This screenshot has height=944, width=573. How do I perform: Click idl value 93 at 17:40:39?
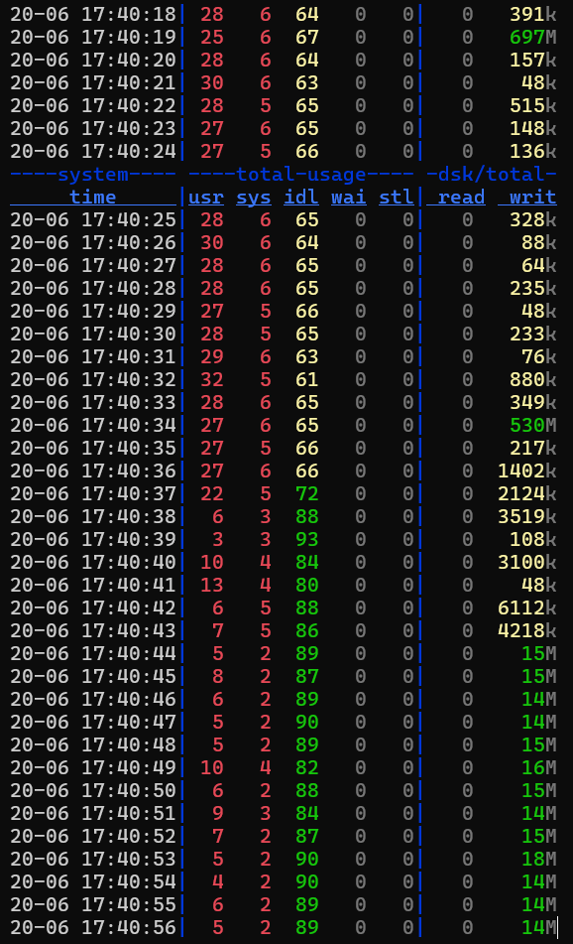pos(306,539)
